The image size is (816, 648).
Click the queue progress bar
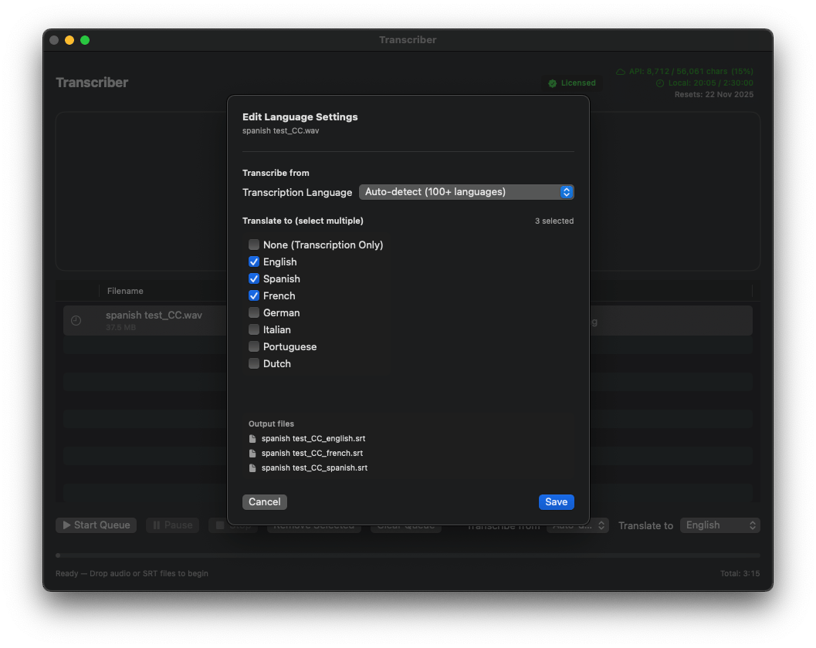(x=408, y=555)
